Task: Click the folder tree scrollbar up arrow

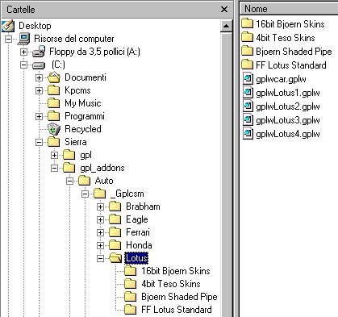Action: [x=226, y=26]
